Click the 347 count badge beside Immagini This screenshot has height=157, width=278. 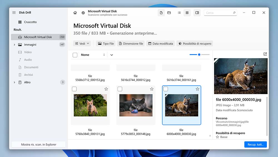click(62, 44)
